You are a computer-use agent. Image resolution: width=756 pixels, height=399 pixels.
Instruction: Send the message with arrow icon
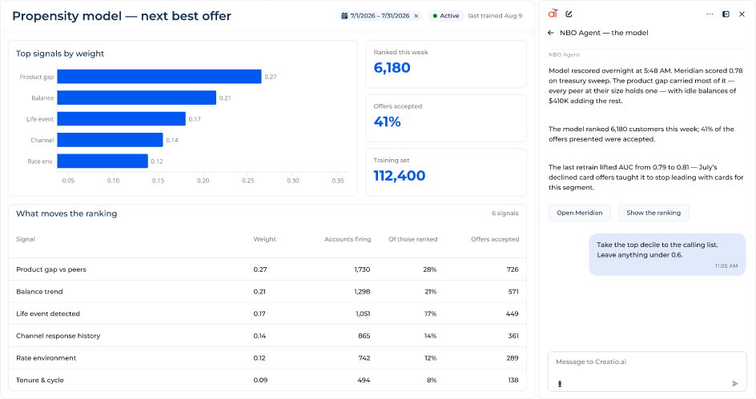click(x=735, y=384)
